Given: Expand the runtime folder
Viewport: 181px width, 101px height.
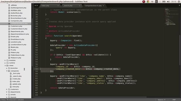Looking at the screenshot, I should pos(5,63).
